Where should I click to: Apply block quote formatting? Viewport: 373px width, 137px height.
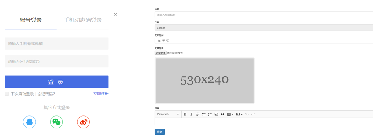(223, 114)
